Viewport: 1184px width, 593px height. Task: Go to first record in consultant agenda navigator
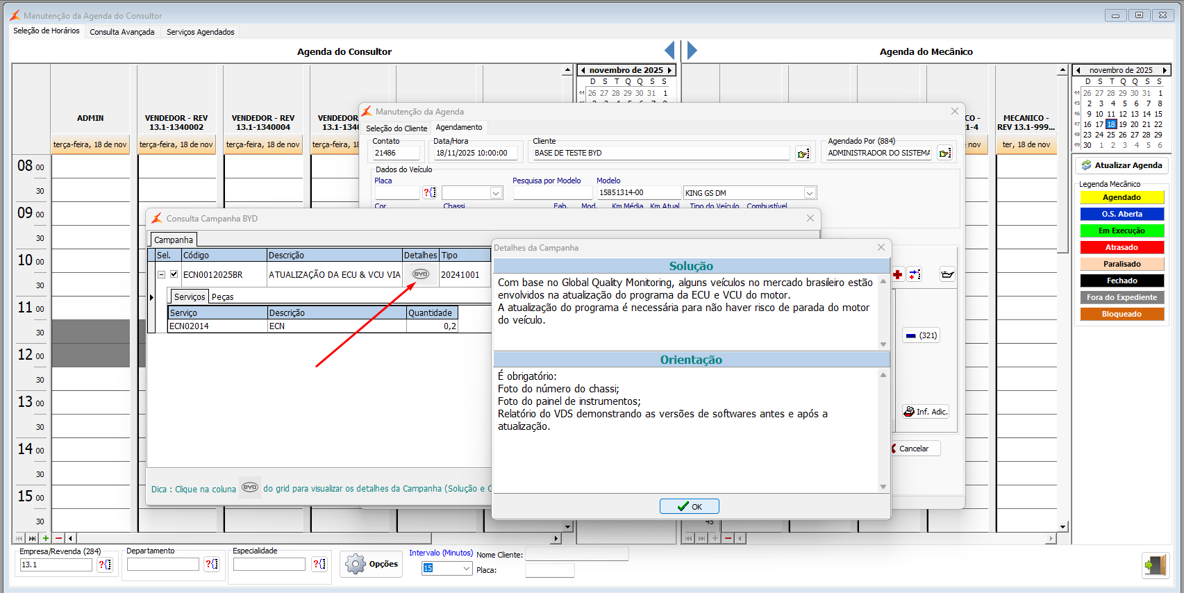(19, 538)
